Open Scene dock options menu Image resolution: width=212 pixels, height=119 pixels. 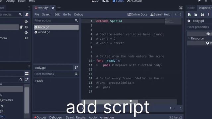click(29, 8)
